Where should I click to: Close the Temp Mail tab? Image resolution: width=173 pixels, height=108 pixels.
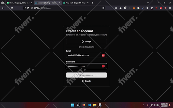(88, 3)
